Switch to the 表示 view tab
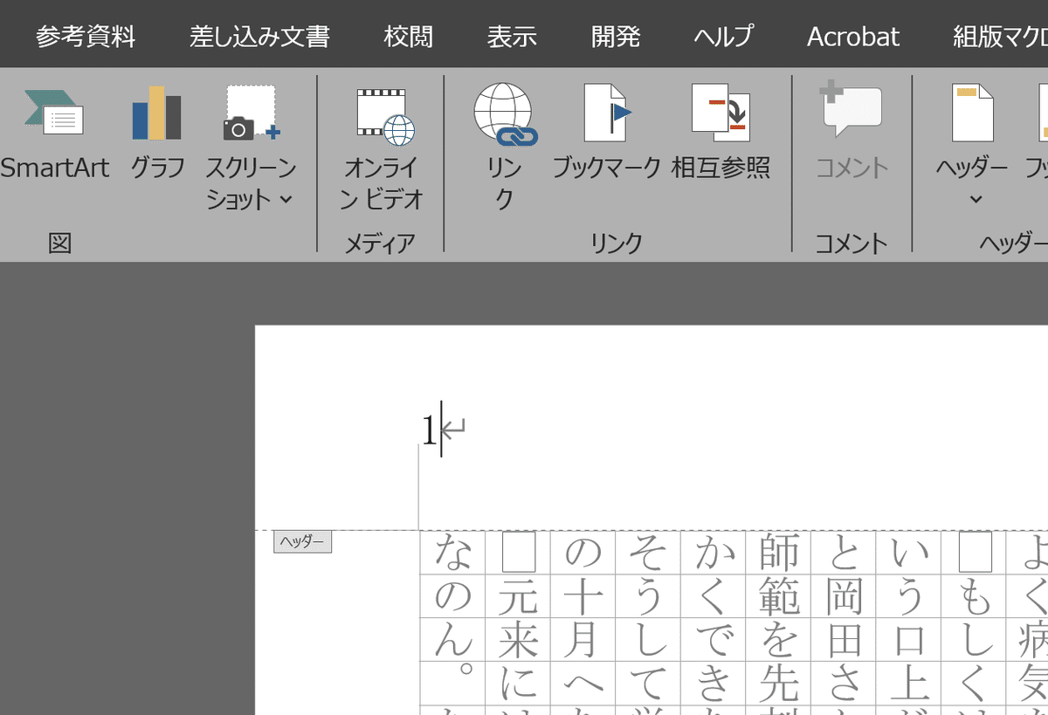Image resolution: width=1048 pixels, height=715 pixels. tap(512, 37)
